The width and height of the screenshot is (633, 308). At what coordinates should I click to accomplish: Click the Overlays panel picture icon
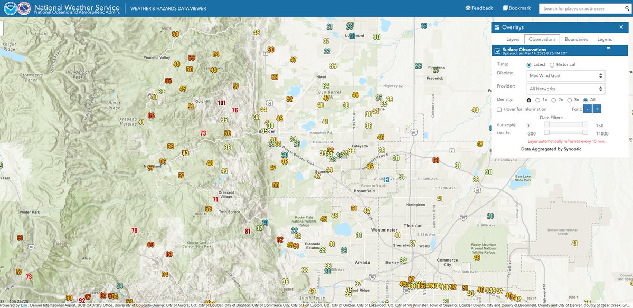pos(497,27)
